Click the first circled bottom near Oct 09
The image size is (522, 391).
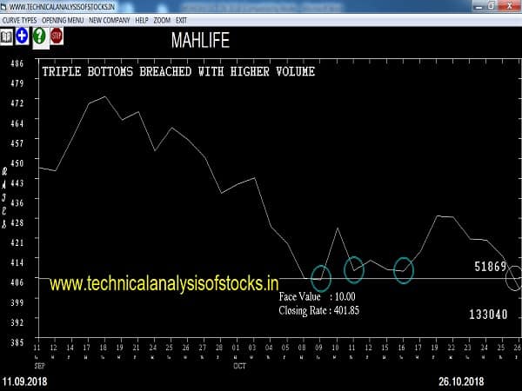[321, 278]
